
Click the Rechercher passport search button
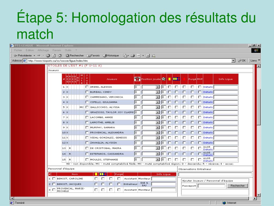pyautogui.click(x=238, y=186)
